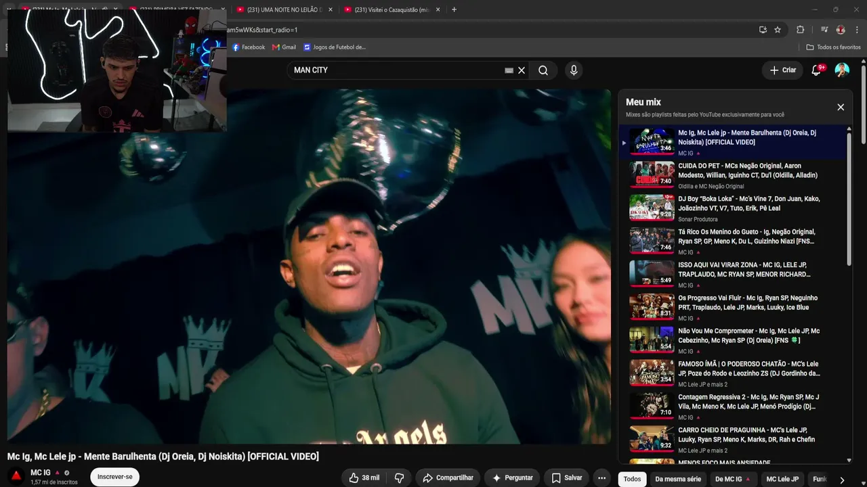867x487 pixels.
Task: Start voice search with the microphone icon
Action: (x=574, y=70)
